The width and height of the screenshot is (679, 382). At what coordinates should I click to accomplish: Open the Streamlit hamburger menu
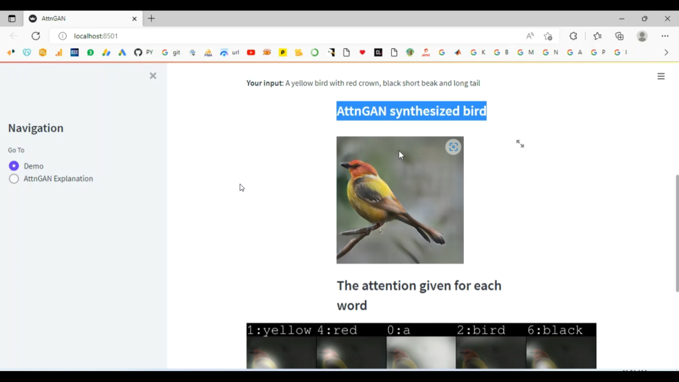tap(661, 76)
